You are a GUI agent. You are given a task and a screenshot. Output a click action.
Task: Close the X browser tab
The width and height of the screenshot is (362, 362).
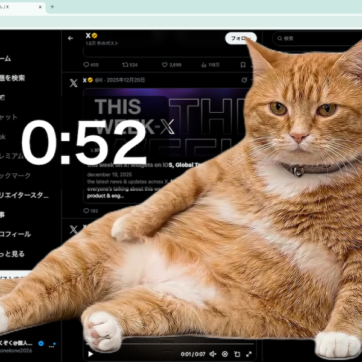click(40, 7)
